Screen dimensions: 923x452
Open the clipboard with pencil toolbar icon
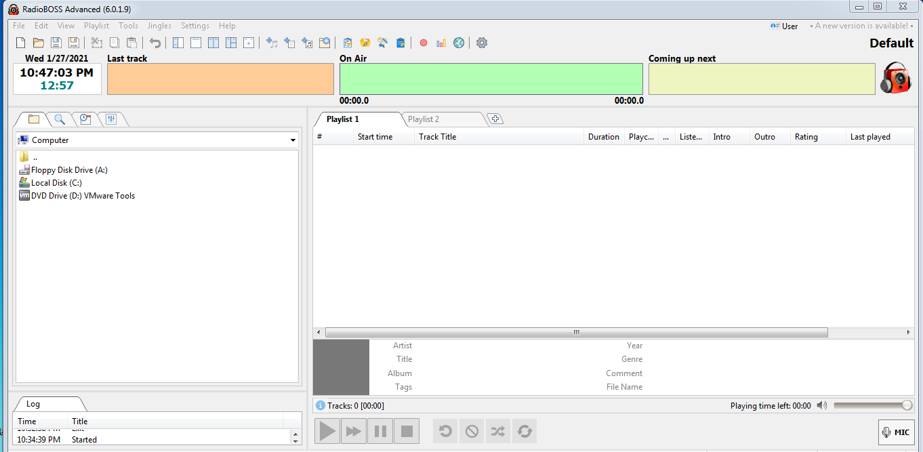point(348,43)
